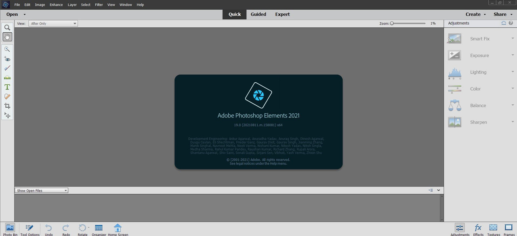Expand the Exposure section arrow
Viewport: 517px width, 236px height.
513,55
